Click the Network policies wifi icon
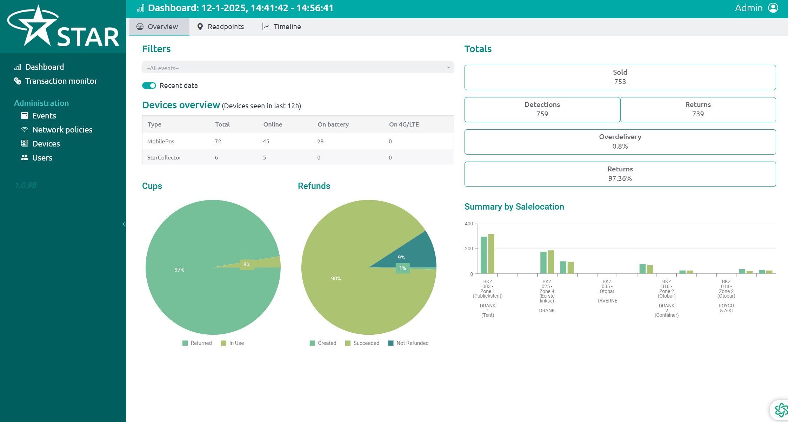This screenshot has height=422, width=788. [x=25, y=129]
